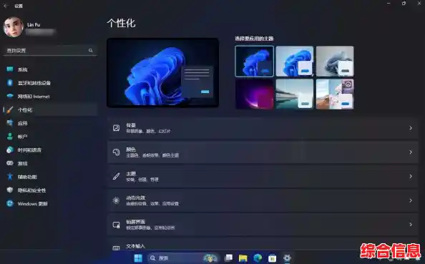Image resolution: width=425 pixels, height=264 pixels.
Task: Click the large current theme preview image
Action: [x=162, y=73]
